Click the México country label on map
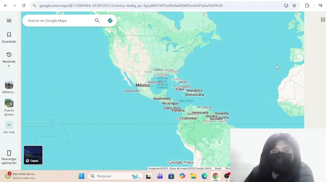Image resolution: width=326 pixels, height=182 pixels. 143,85
